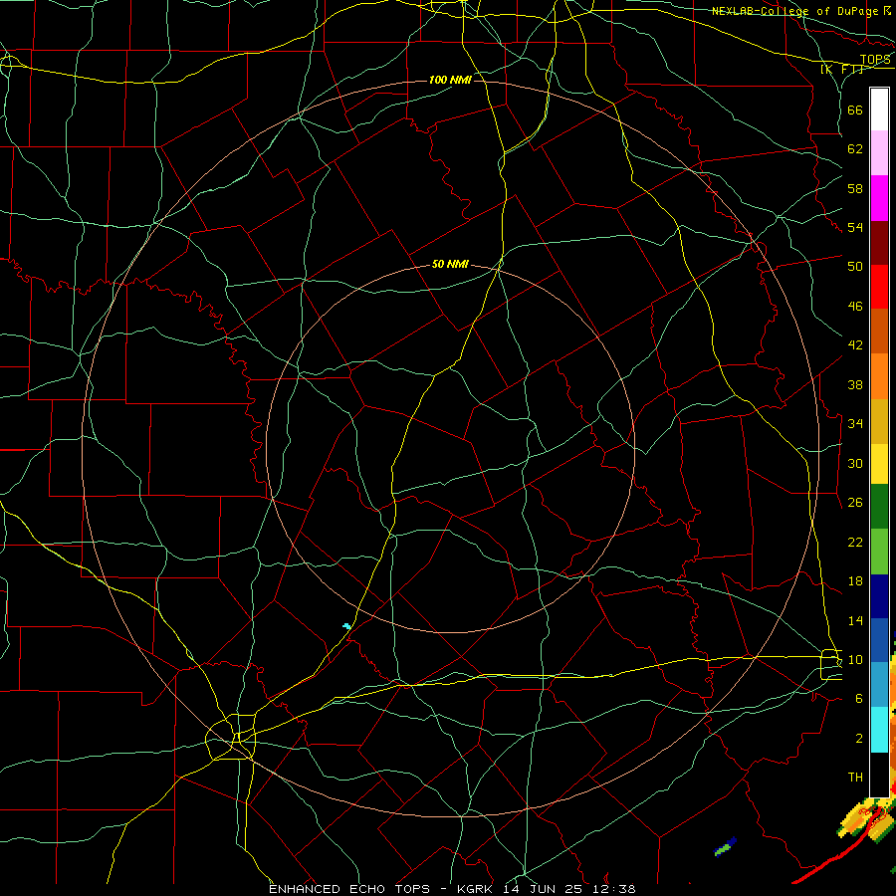Click the legend value '58'
Screen dimensions: 896x896
point(855,188)
